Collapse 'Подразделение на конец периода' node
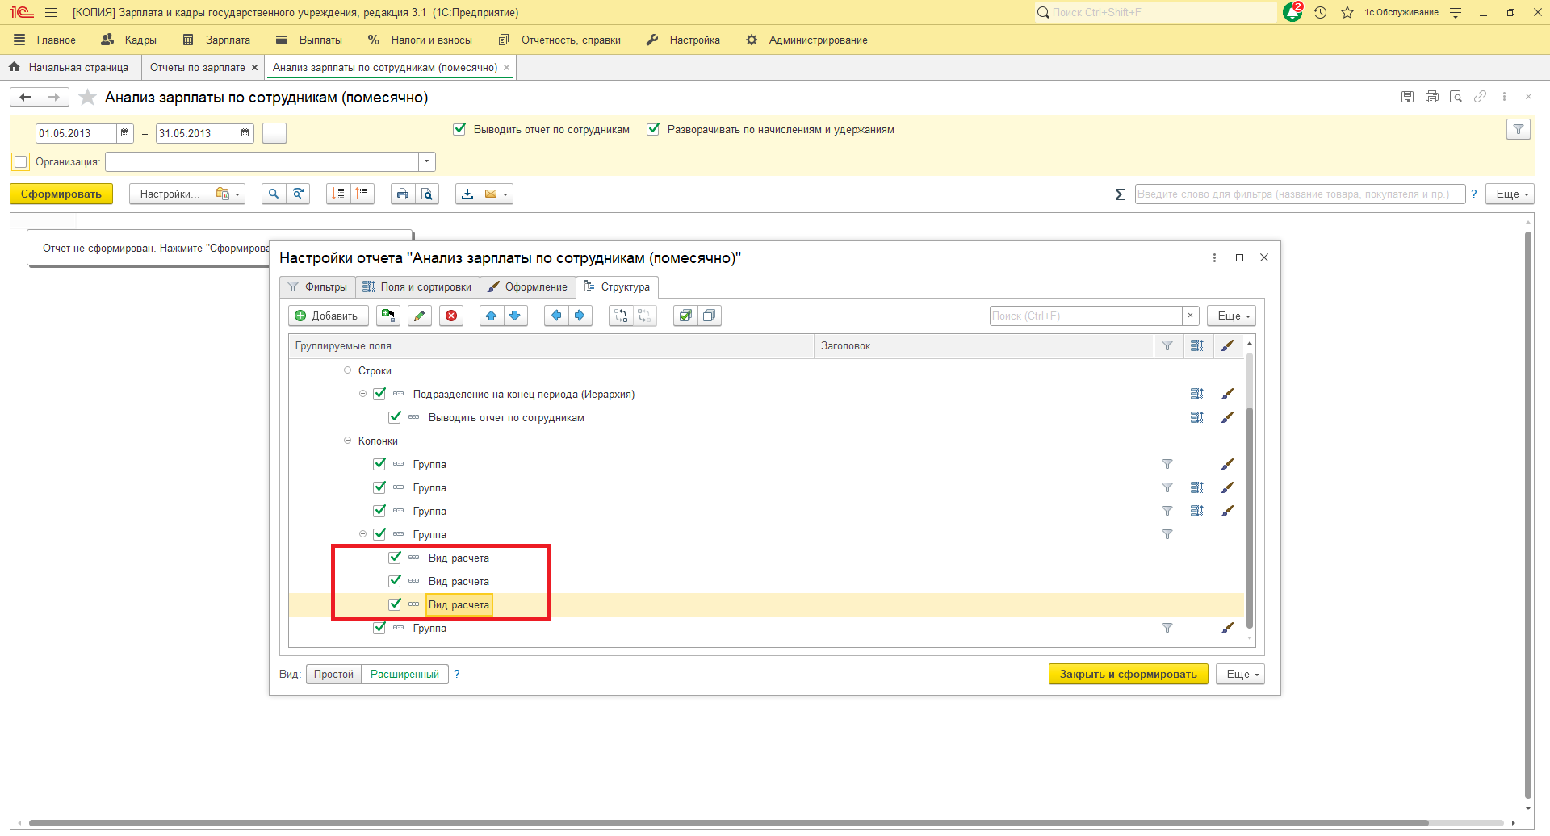Image resolution: width=1550 pixels, height=836 pixels. point(362,394)
